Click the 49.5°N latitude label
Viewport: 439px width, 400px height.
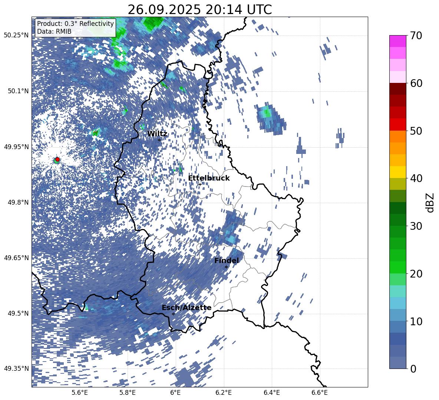18,313
